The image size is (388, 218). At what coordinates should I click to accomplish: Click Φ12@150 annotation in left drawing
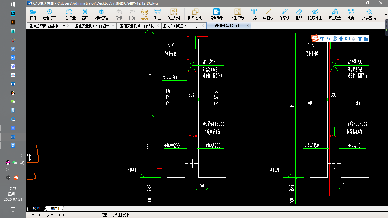[x=210, y=62]
